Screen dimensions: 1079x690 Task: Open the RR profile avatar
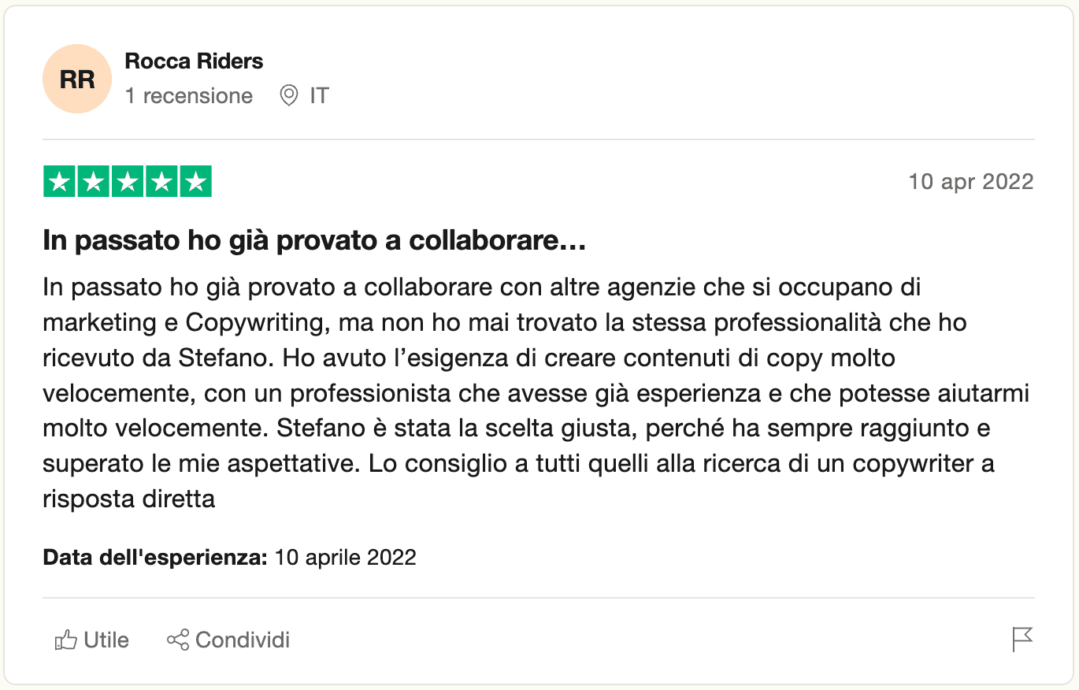pyautogui.click(x=77, y=79)
